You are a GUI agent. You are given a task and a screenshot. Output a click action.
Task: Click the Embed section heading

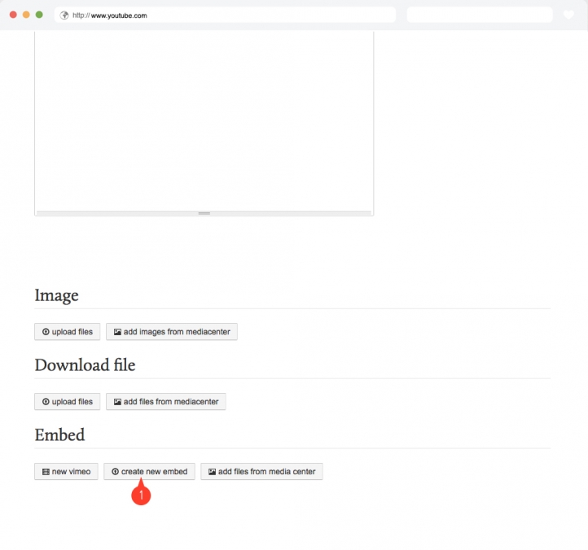pyautogui.click(x=59, y=435)
